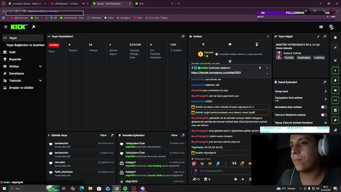The height and width of the screenshot is (192, 341).
Task: Toggle Abonelere özel sohbet switch
Action: click(324, 107)
